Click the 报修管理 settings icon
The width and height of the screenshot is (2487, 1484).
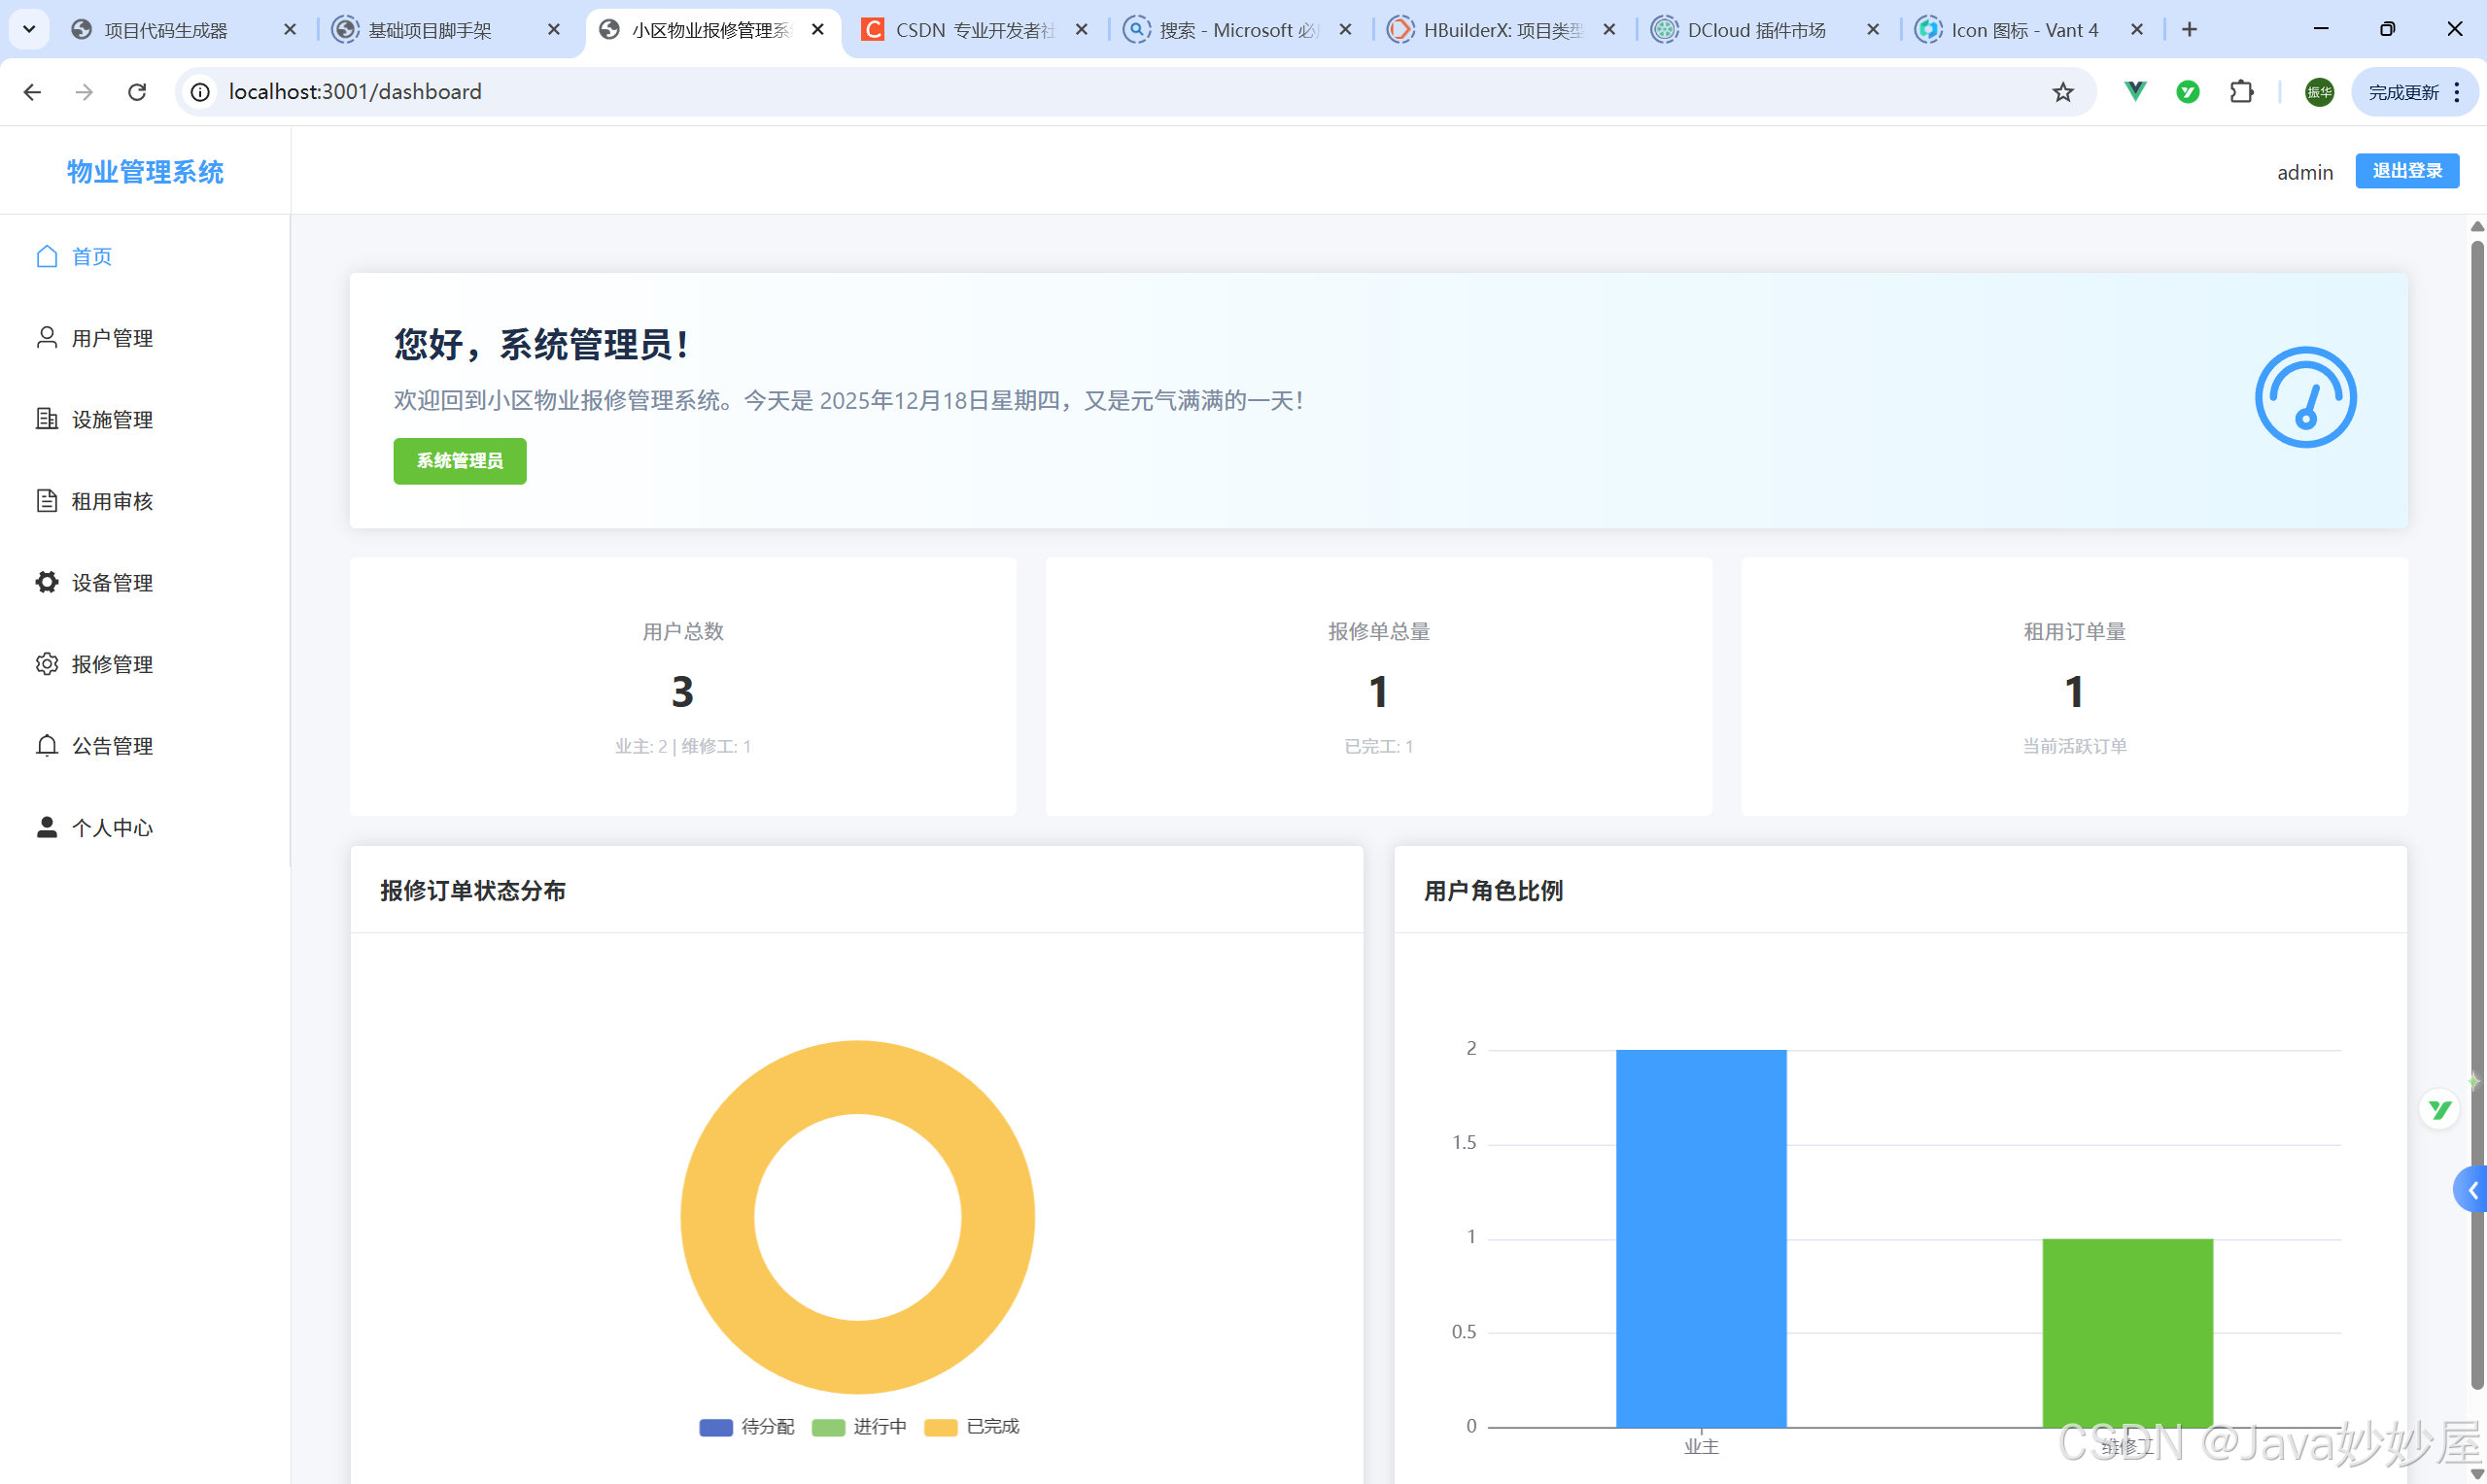click(x=46, y=664)
